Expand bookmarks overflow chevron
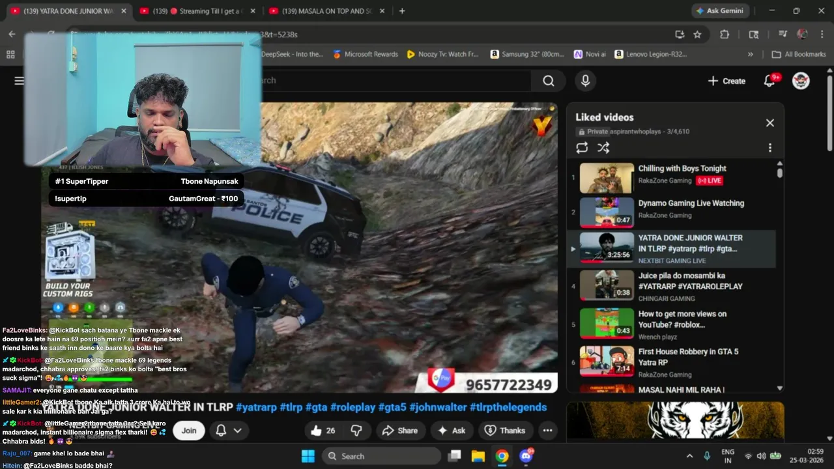Viewport: 834px width, 469px height. click(x=750, y=54)
